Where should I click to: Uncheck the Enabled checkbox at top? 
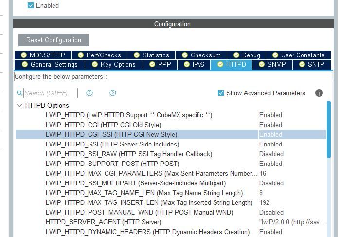31,5
